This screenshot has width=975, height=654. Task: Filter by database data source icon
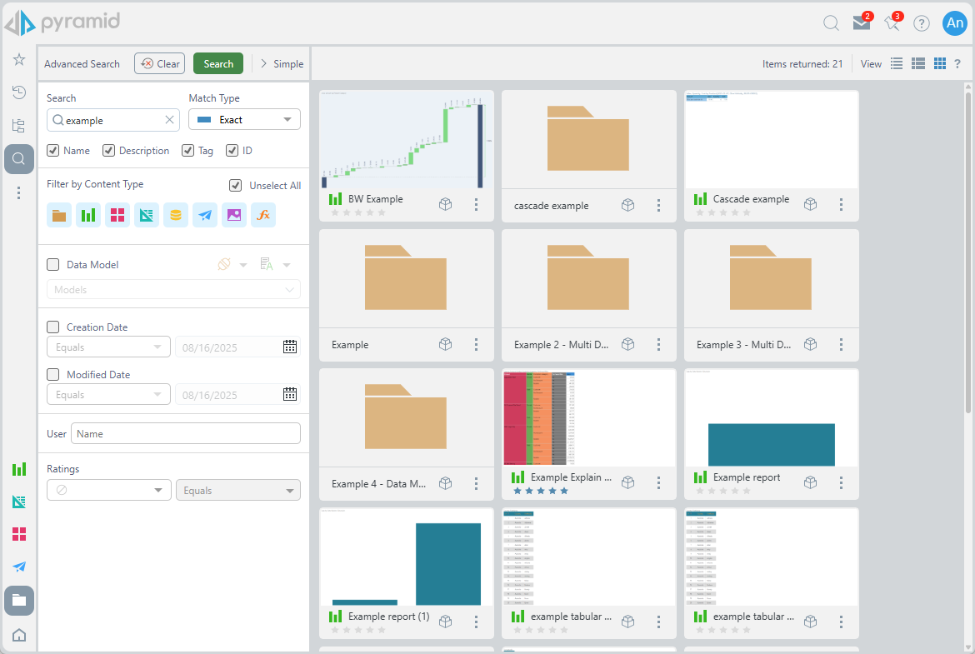tap(175, 215)
